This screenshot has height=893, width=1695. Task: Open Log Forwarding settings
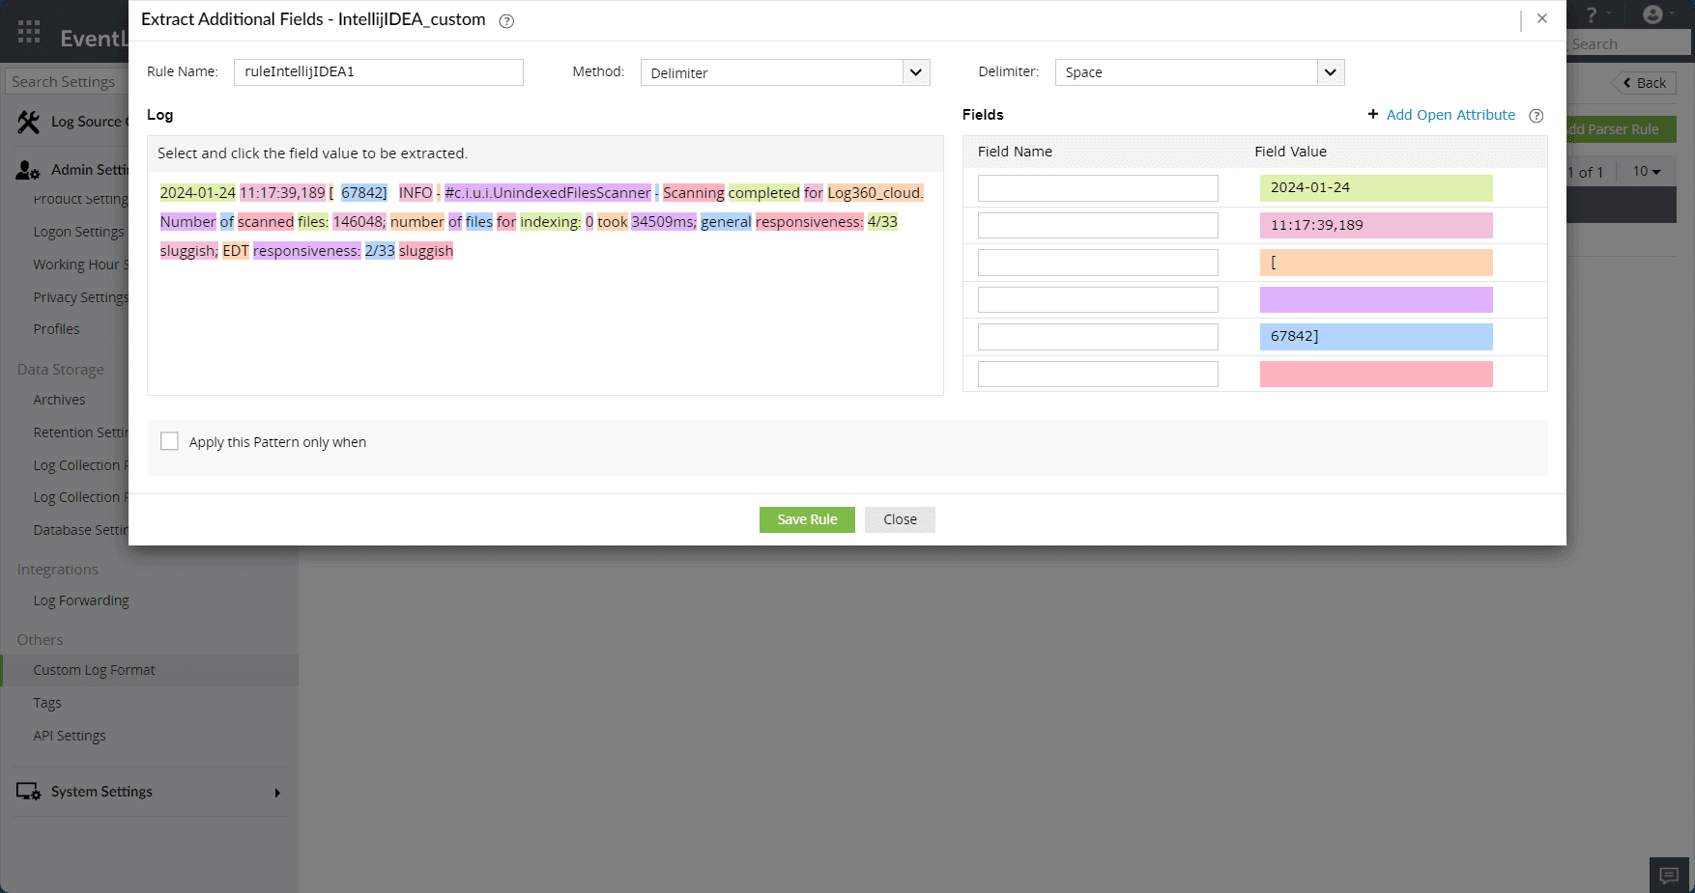[x=81, y=600]
